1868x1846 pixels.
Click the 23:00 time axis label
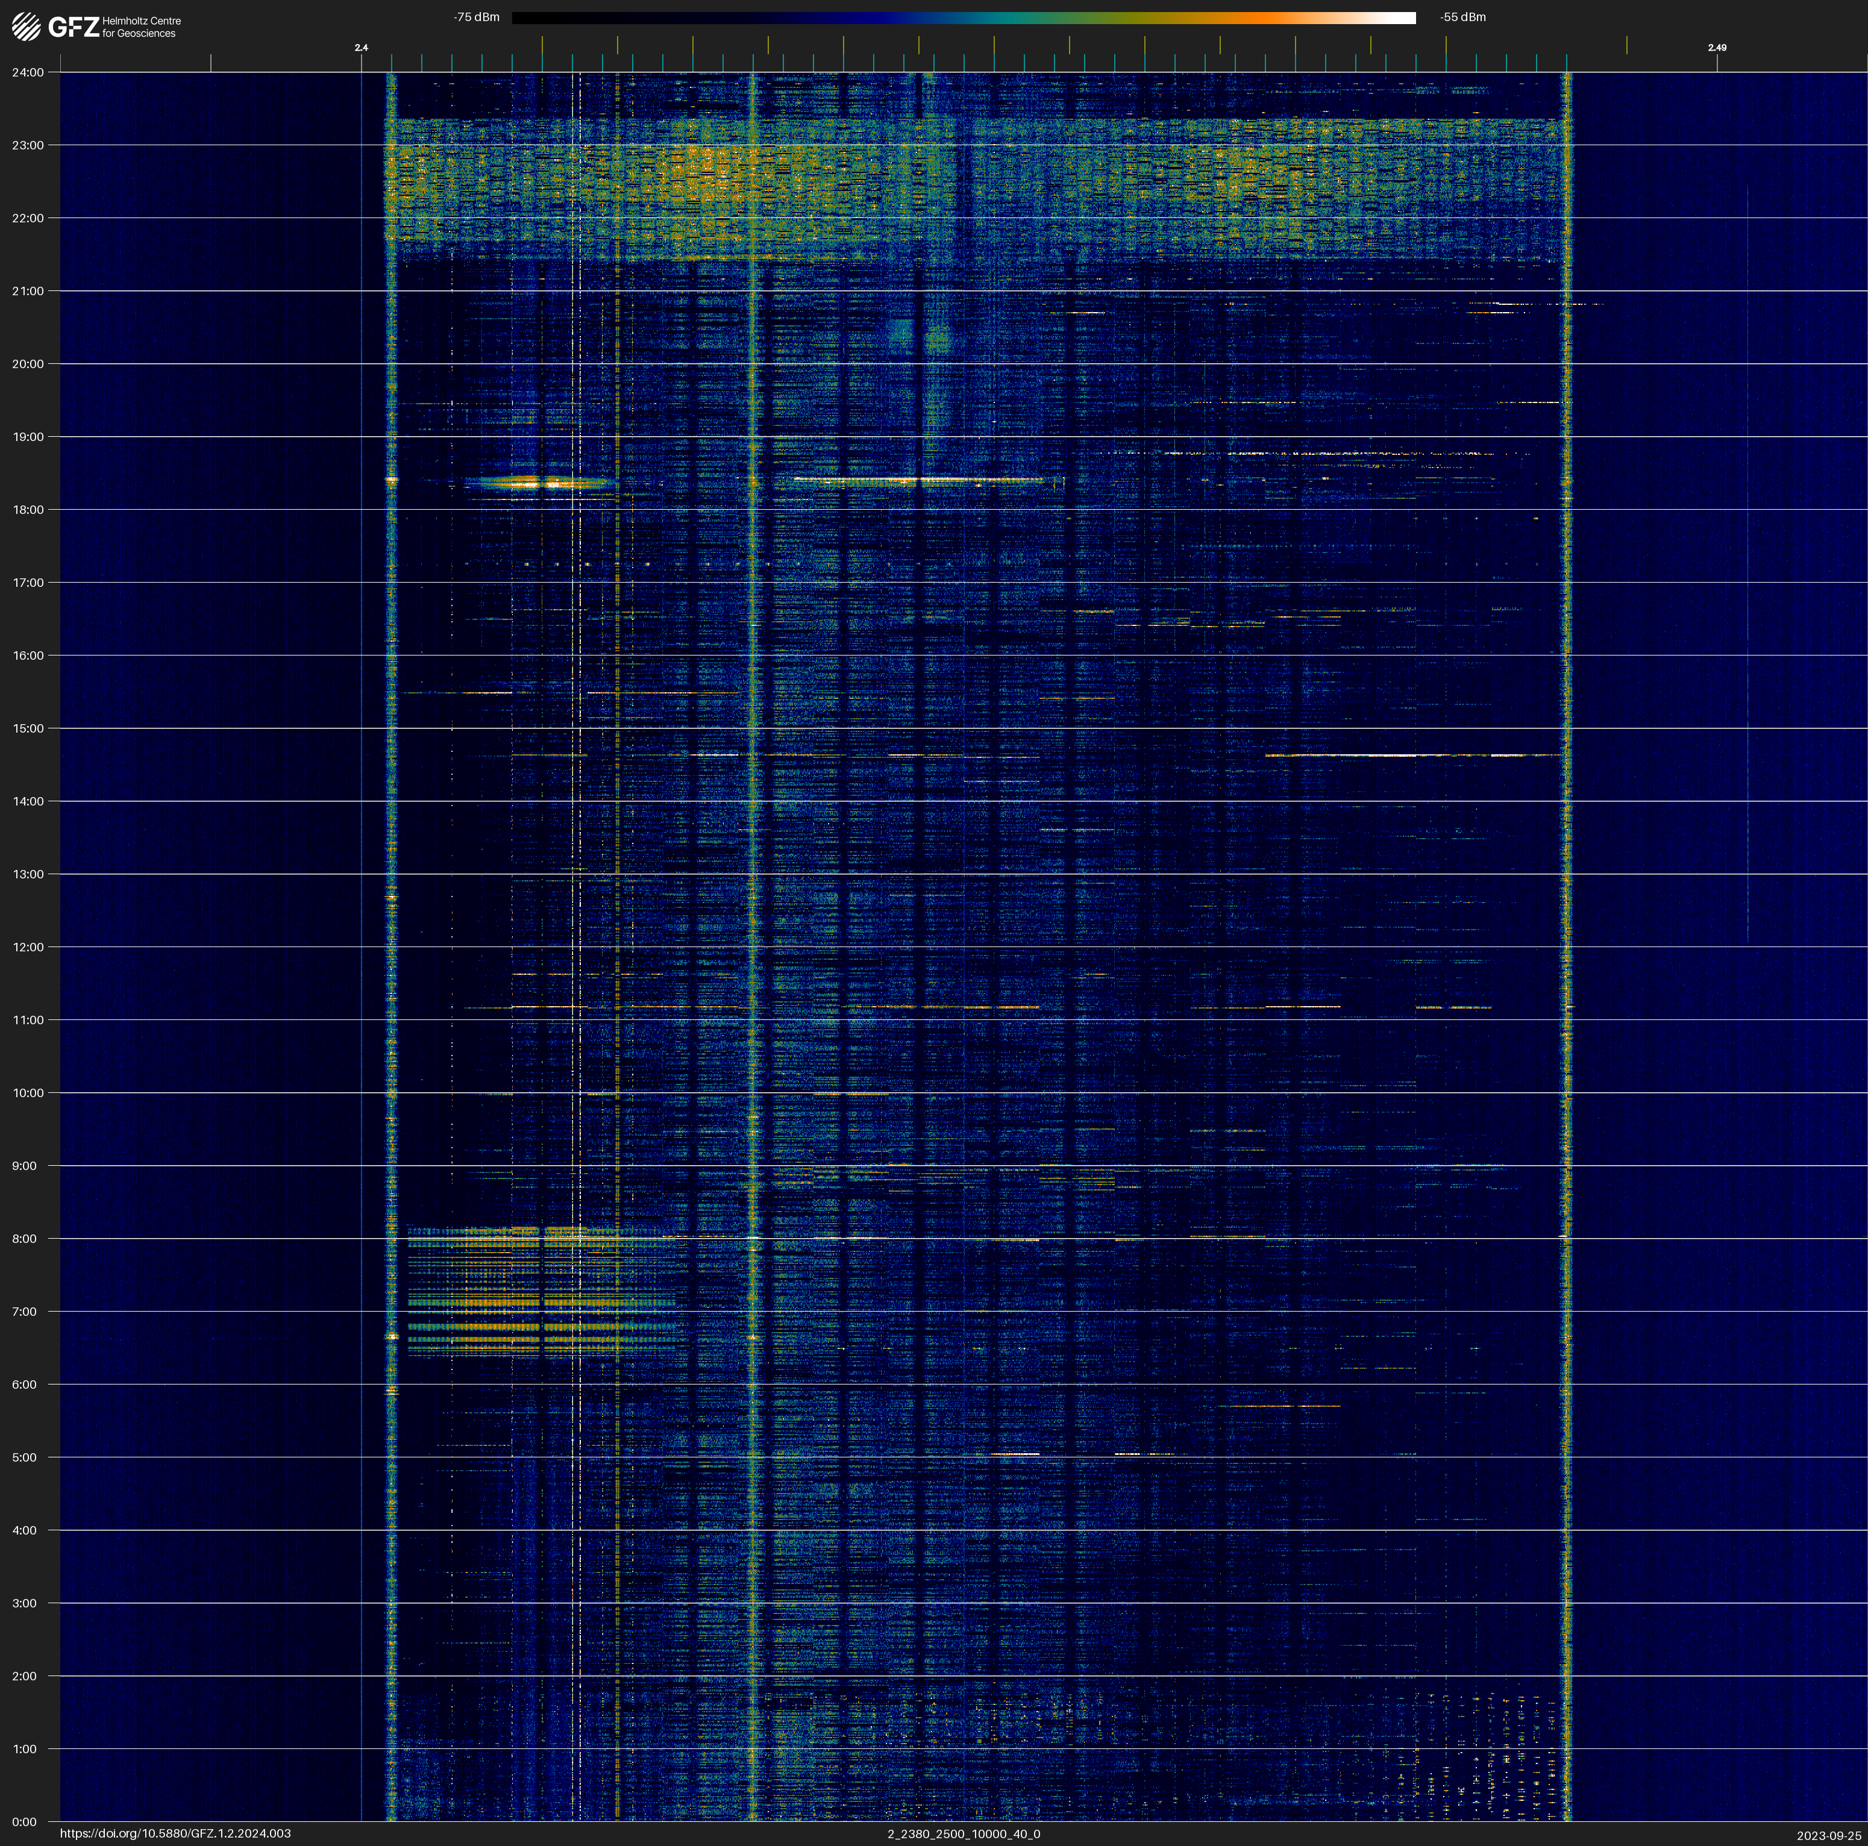28,145
